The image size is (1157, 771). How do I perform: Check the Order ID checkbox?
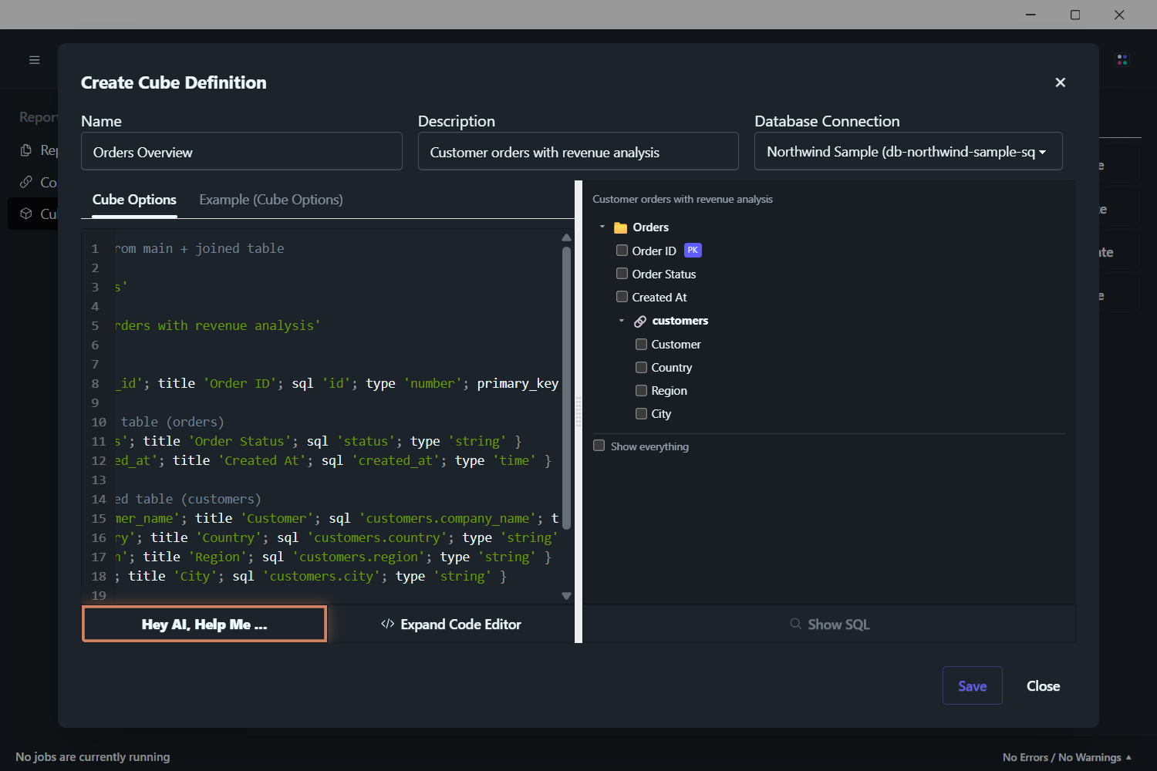tap(622, 251)
